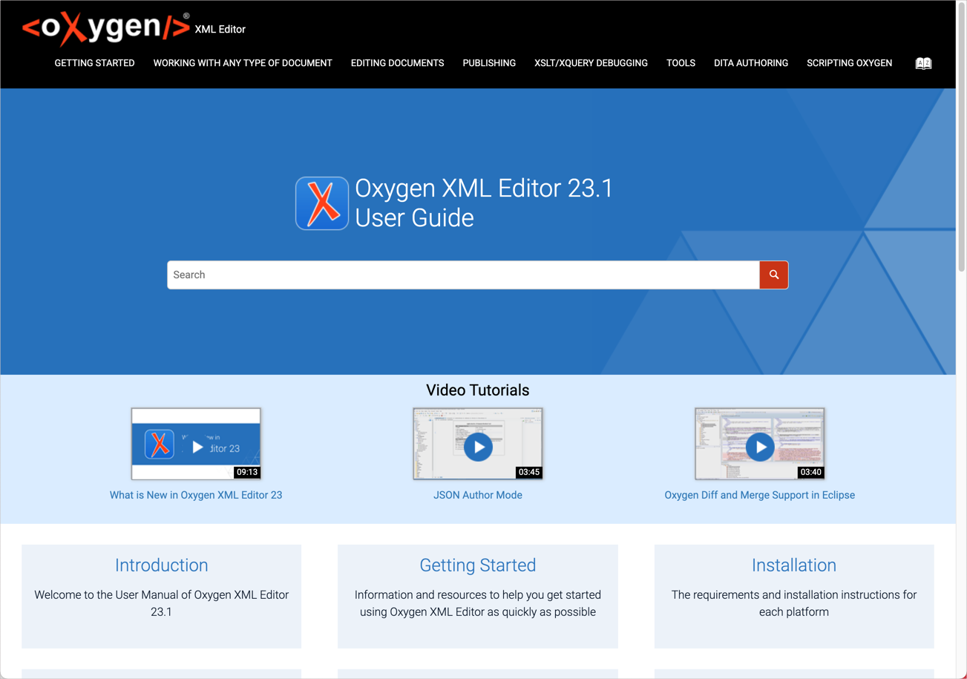Open the index terms book icon
The height and width of the screenshot is (679, 967).
tap(923, 63)
